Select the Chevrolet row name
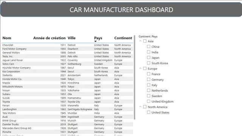Image resolution: width=242 pixels, height=136 pixels. (x=8, y=45)
